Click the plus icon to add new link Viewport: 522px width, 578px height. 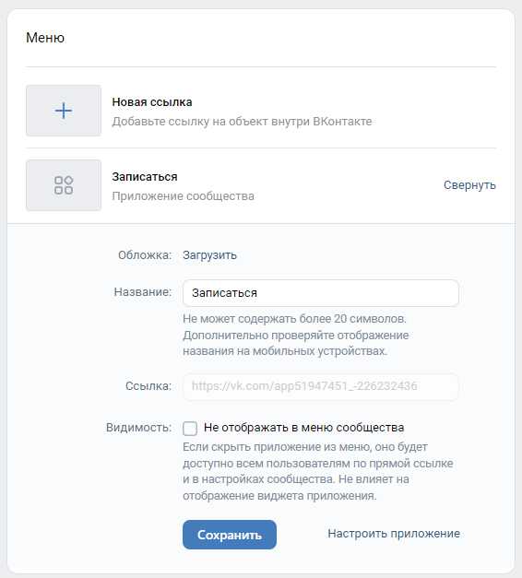click(64, 111)
